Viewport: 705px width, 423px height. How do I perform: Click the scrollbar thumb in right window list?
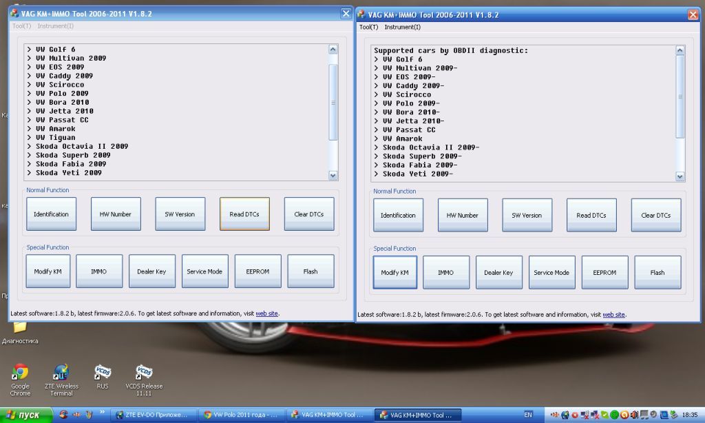click(680, 96)
